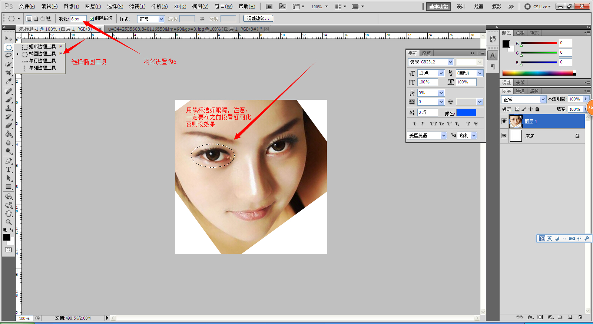
Task: Open the 样式 style dropdown
Action: pyautogui.click(x=151, y=19)
